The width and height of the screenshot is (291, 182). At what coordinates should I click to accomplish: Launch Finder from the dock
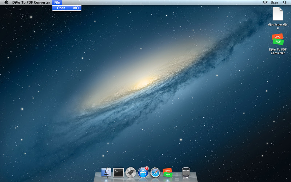point(106,172)
